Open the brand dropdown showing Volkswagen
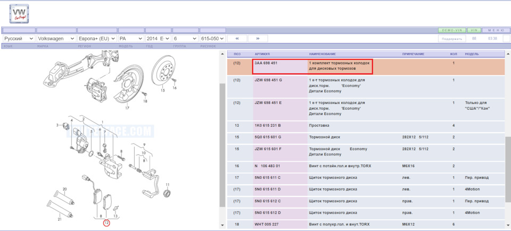The height and width of the screenshot is (231, 511). (x=57, y=38)
